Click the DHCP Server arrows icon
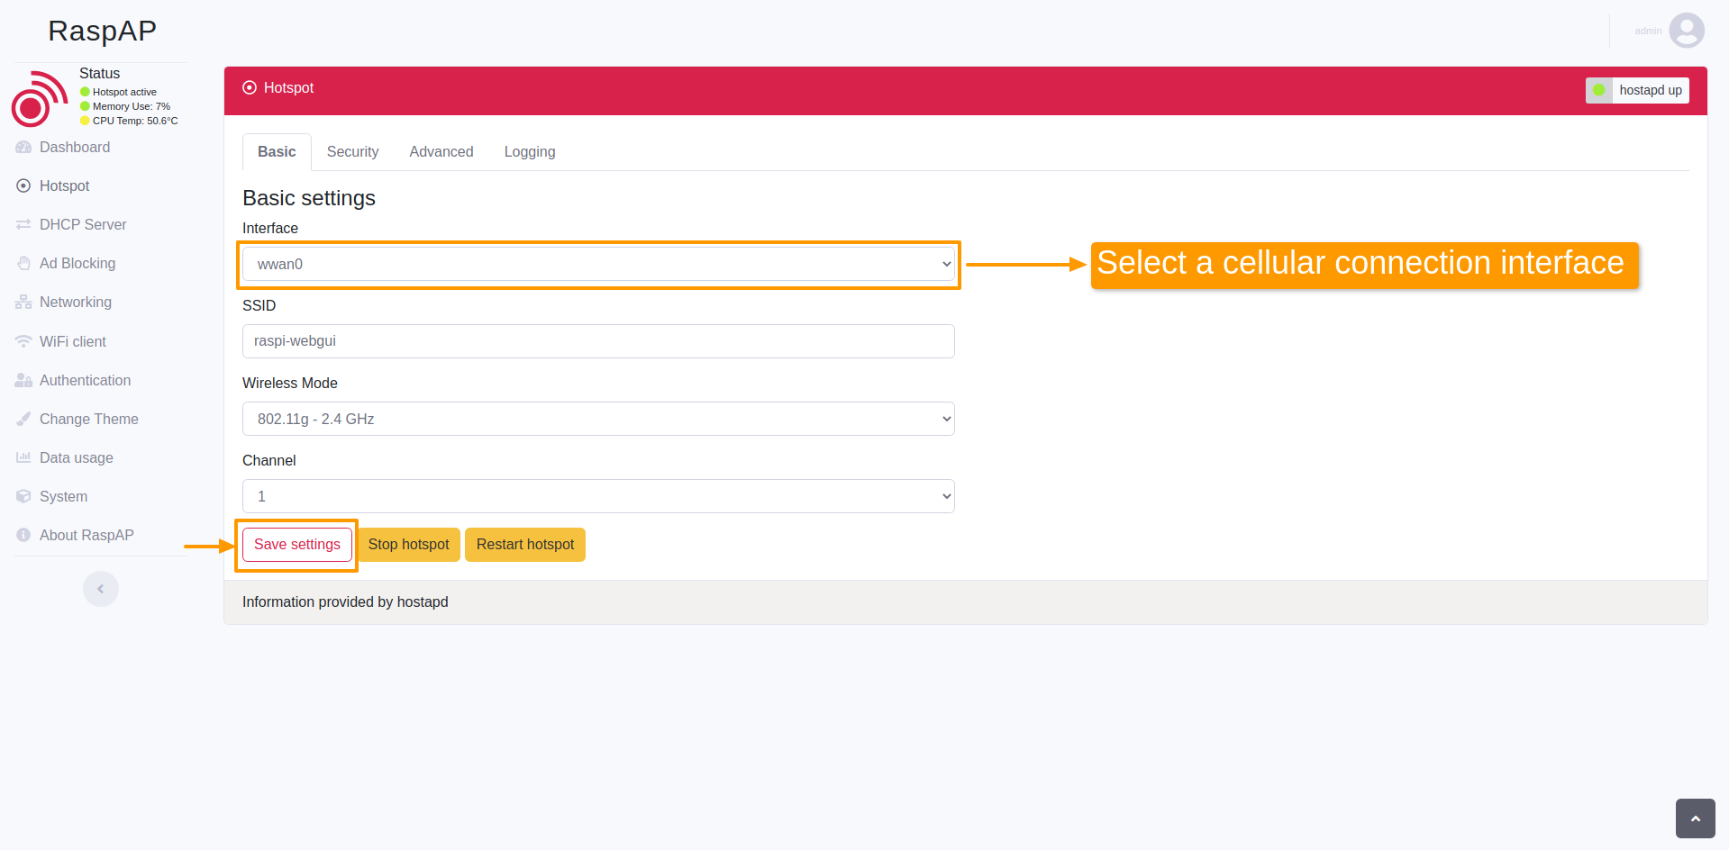 pos(23,224)
